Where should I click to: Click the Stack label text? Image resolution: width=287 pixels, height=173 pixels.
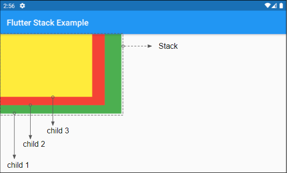coord(168,46)
